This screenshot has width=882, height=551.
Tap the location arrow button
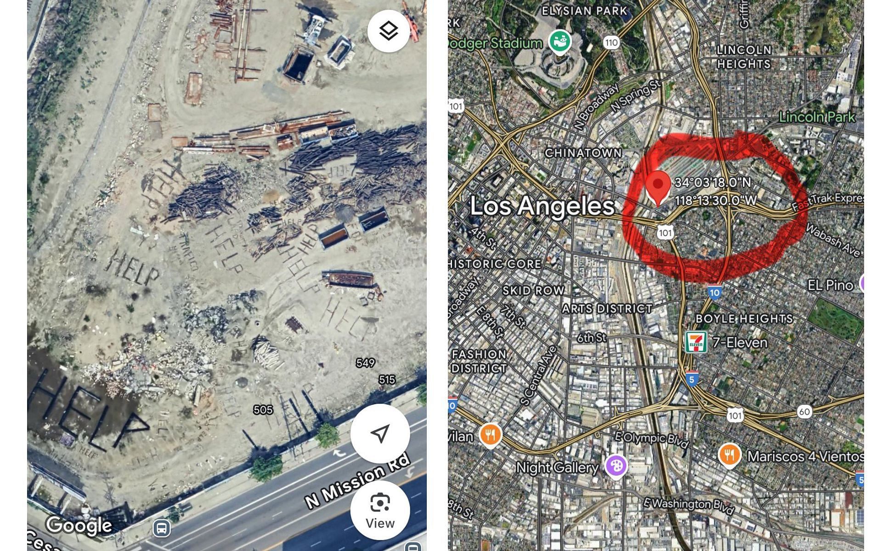click(380, 433)
